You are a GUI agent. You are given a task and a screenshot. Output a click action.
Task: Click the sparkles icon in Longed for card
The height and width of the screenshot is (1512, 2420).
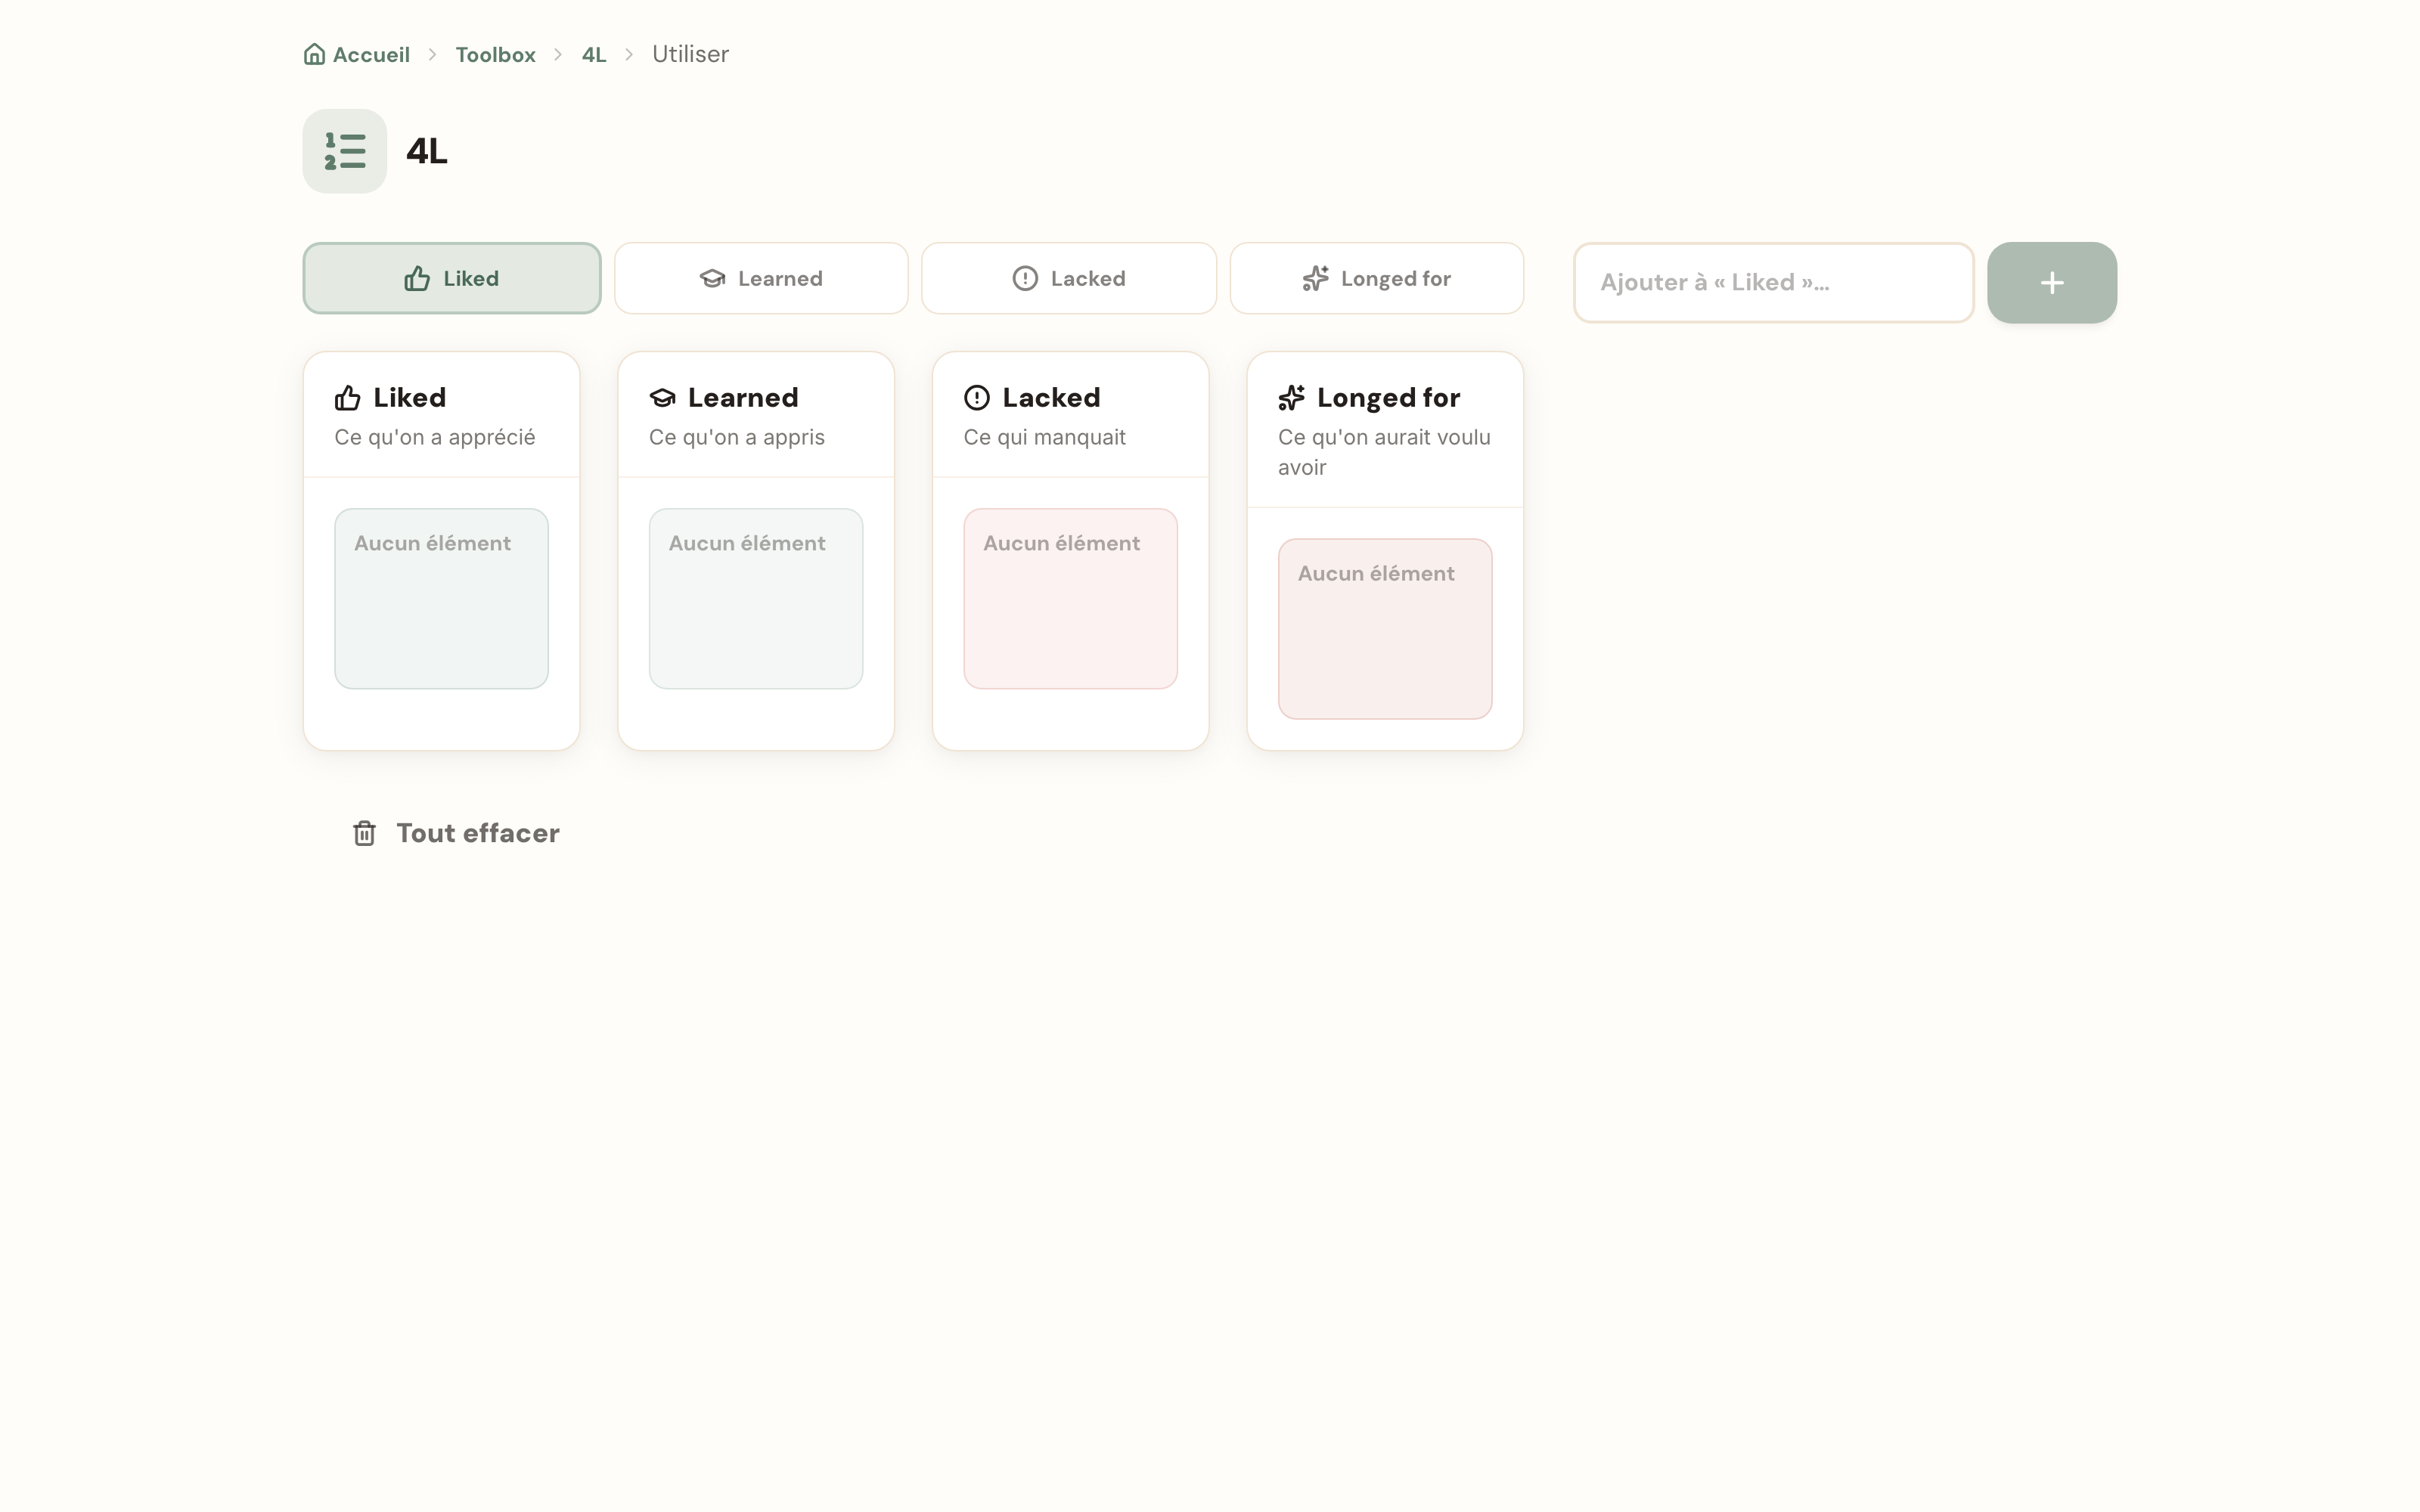click(x=1291, y=398)
